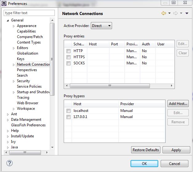Expand the Data Management node
193x172 pixels.
pos(8,120)
